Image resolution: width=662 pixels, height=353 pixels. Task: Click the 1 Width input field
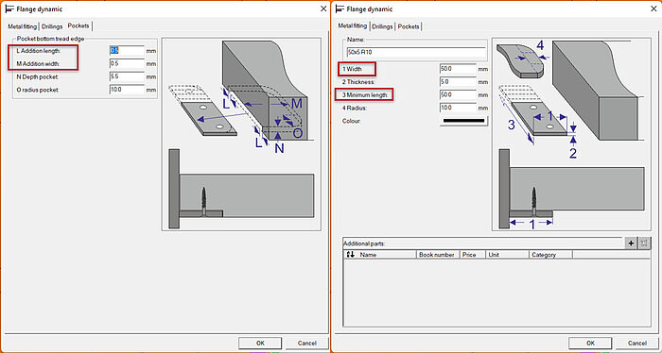tap(458, 69)
